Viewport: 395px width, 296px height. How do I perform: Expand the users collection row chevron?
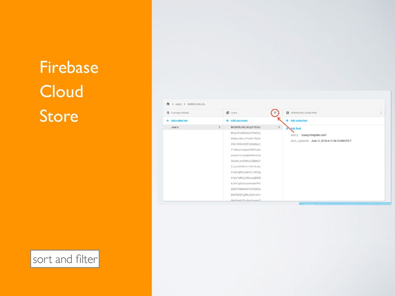[219, 127]
